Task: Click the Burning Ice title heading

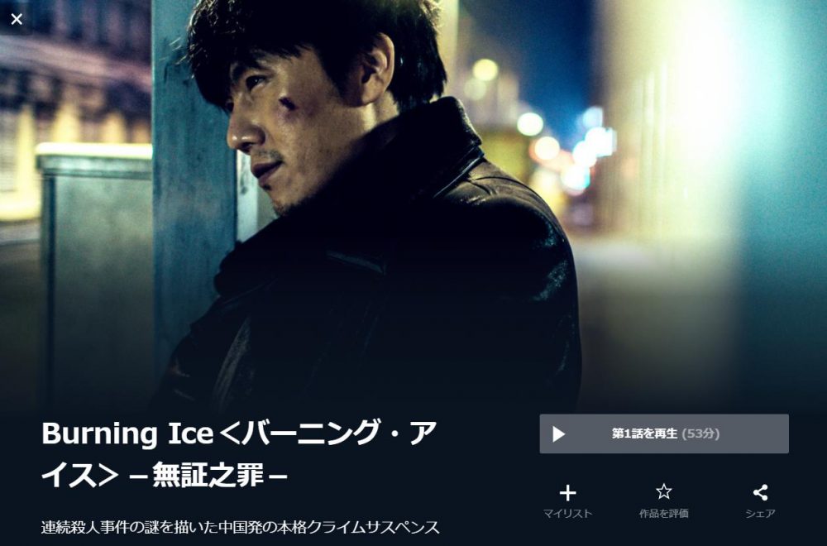Action: point(239,454)
